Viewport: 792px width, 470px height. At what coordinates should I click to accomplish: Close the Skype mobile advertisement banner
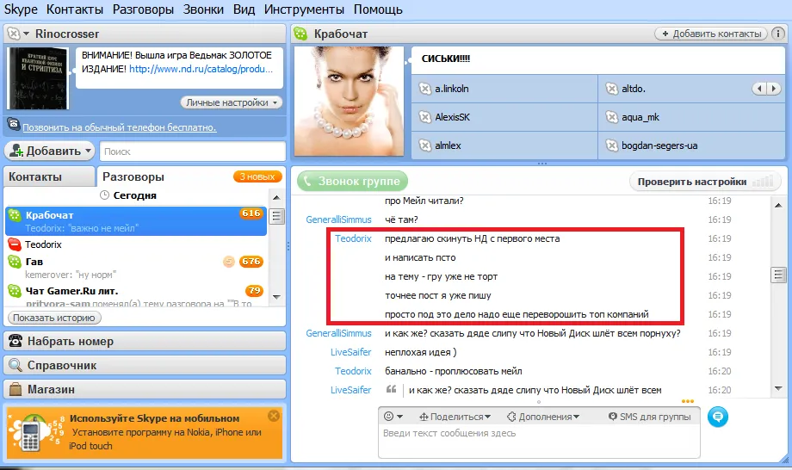click(x=274, y=416)
